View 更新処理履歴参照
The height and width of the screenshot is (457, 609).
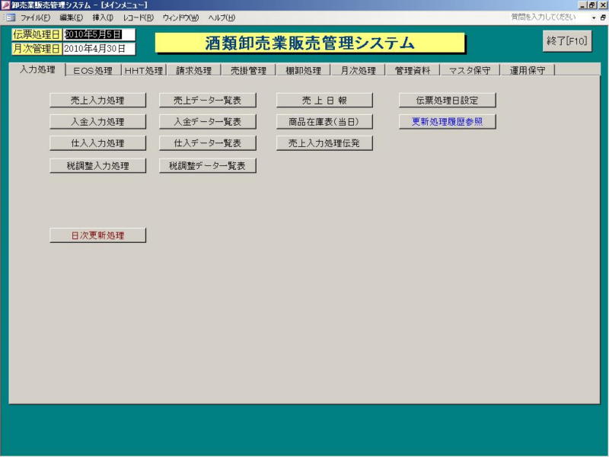click(447, 121)
